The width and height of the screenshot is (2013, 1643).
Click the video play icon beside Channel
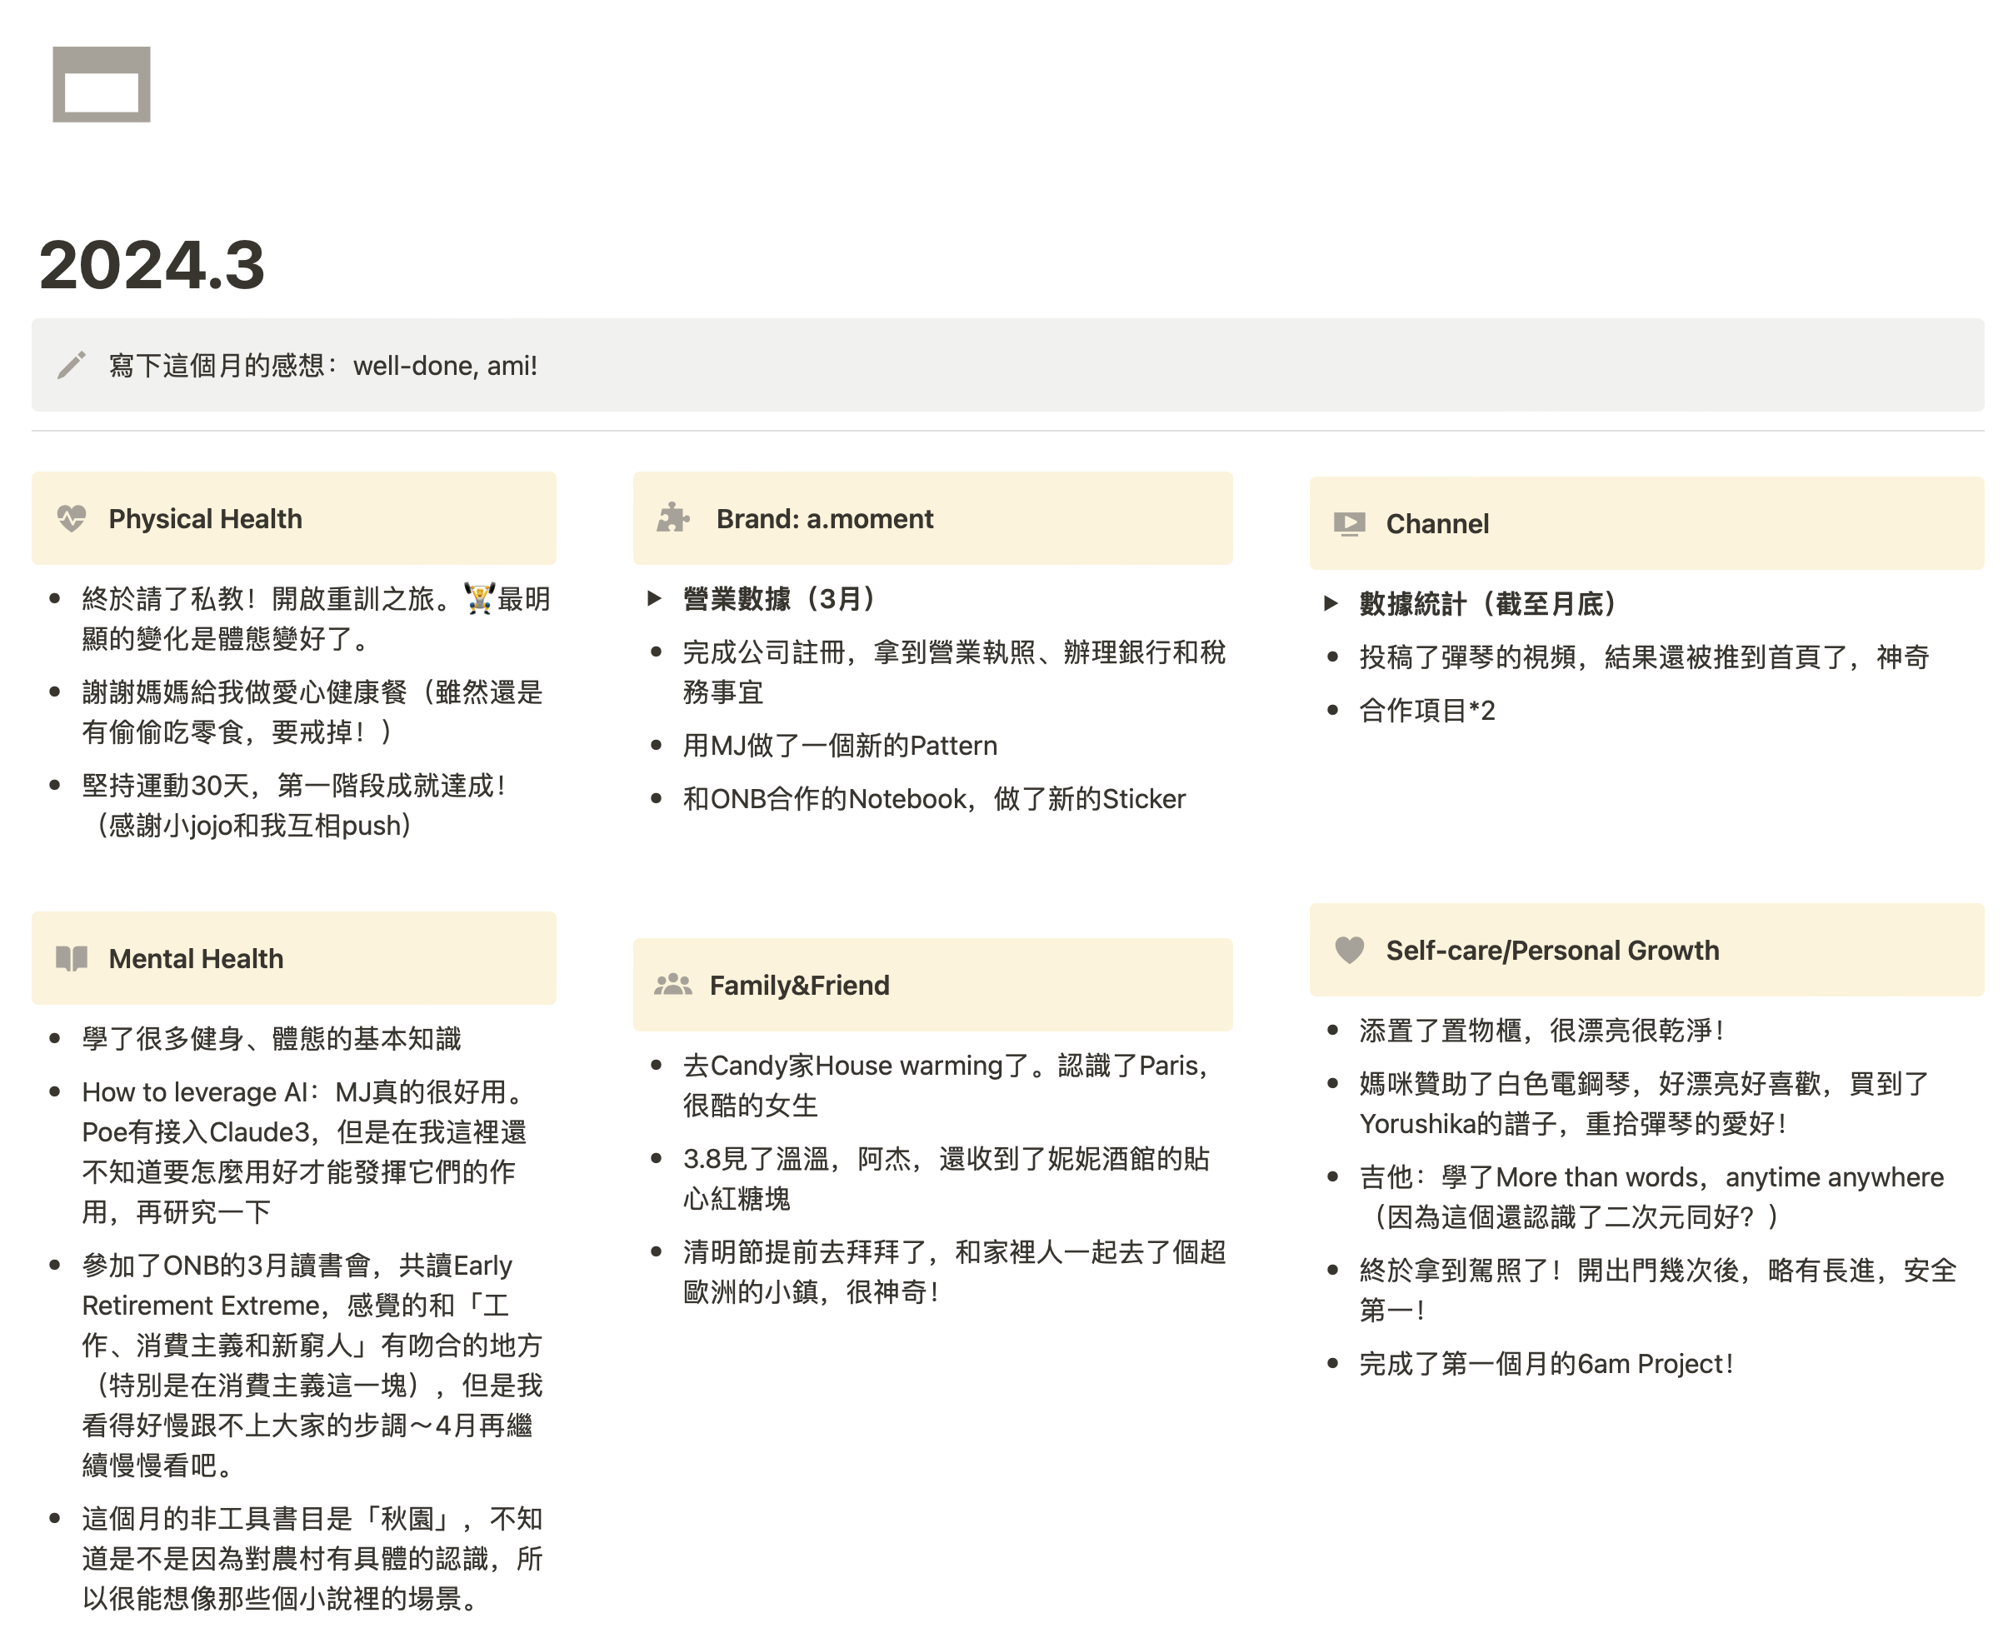click(1349, 523)
